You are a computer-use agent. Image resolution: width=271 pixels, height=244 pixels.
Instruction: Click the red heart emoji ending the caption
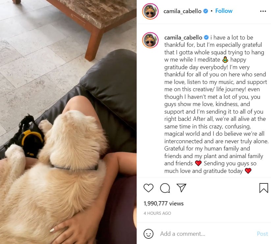click(248, 171)
